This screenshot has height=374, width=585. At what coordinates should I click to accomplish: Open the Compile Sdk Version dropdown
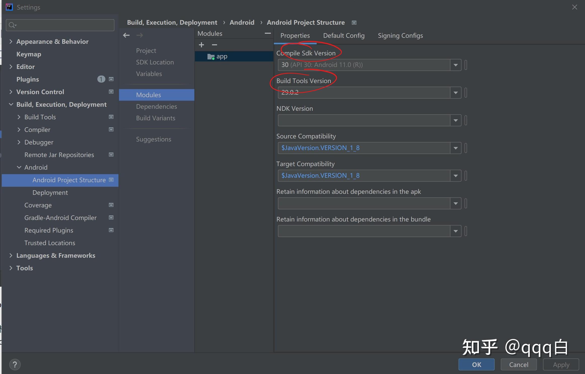pyautogui.click(x=455, y=65)
